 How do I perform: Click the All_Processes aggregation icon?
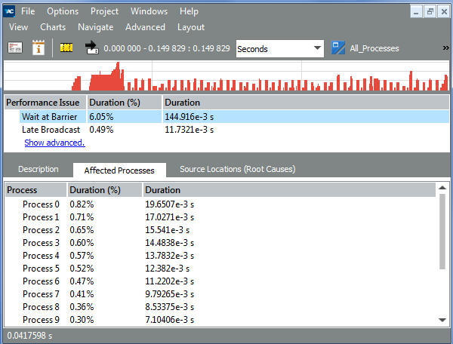click(338, 48)
